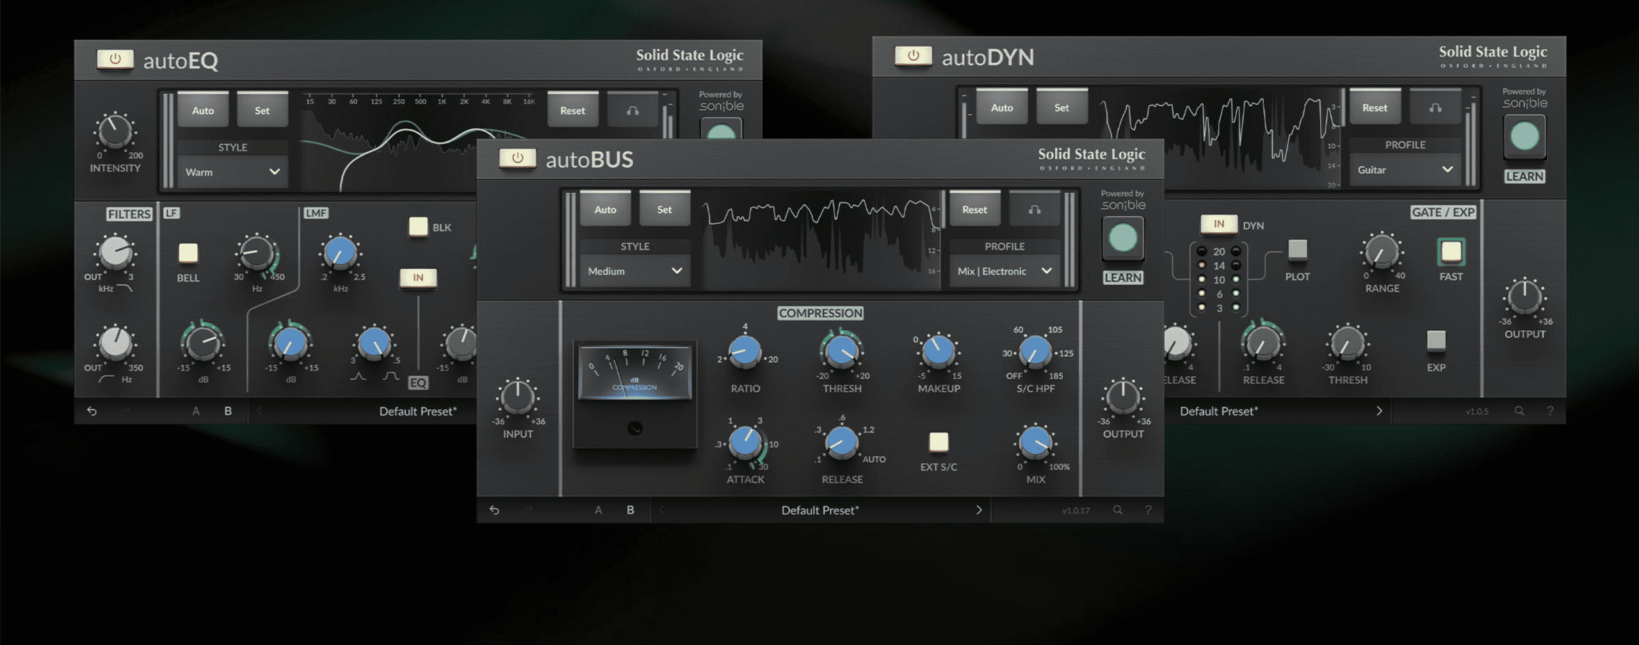Click the autoBUS undo arrow icon

[x=494, y=510]
